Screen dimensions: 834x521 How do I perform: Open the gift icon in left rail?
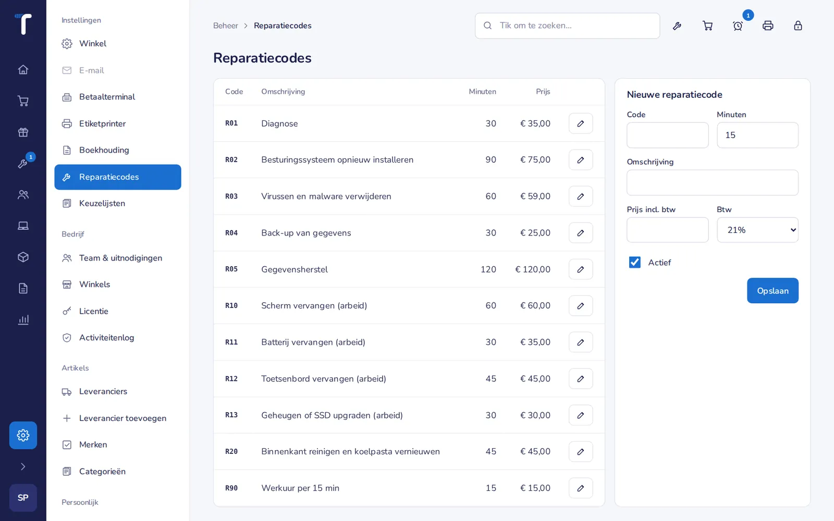[x=23, y=132]
